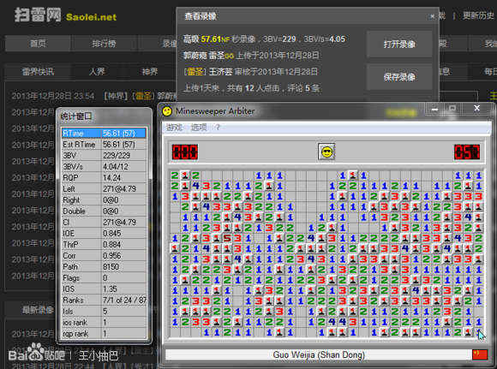Click the 保存录像 button
This screenshot has height=369, width=497.
[399, 77]
